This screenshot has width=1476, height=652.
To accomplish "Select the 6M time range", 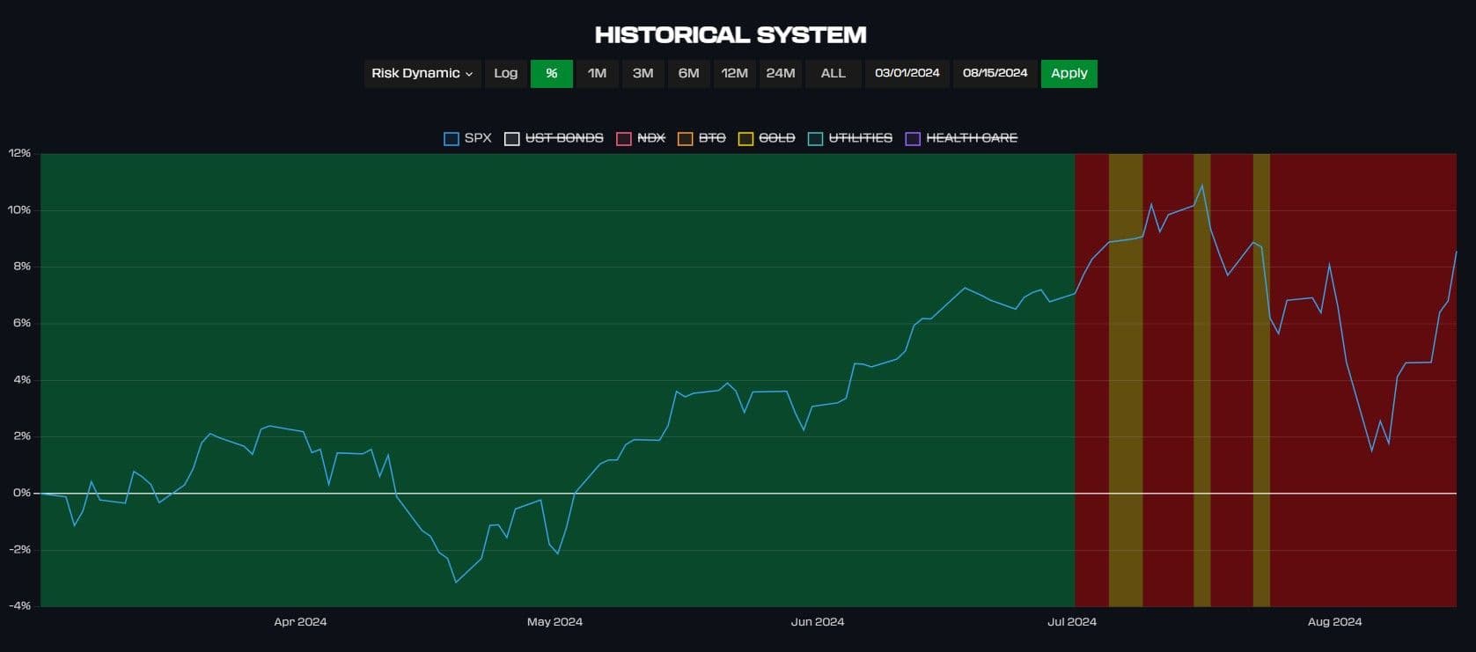I will pyautogui.click(x=688, y=73).
